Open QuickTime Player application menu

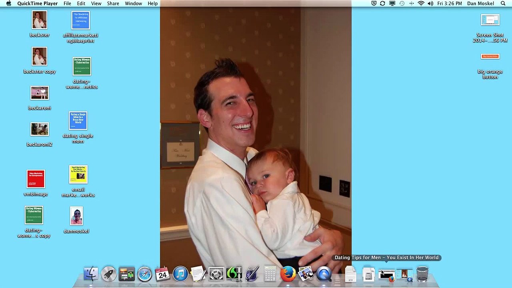pyautogui.click(x=37, y=3)
